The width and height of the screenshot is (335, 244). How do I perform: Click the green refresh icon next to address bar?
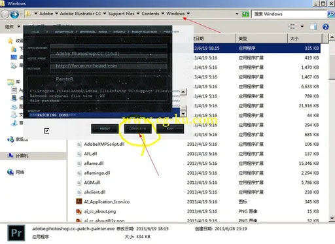[245, 14]
